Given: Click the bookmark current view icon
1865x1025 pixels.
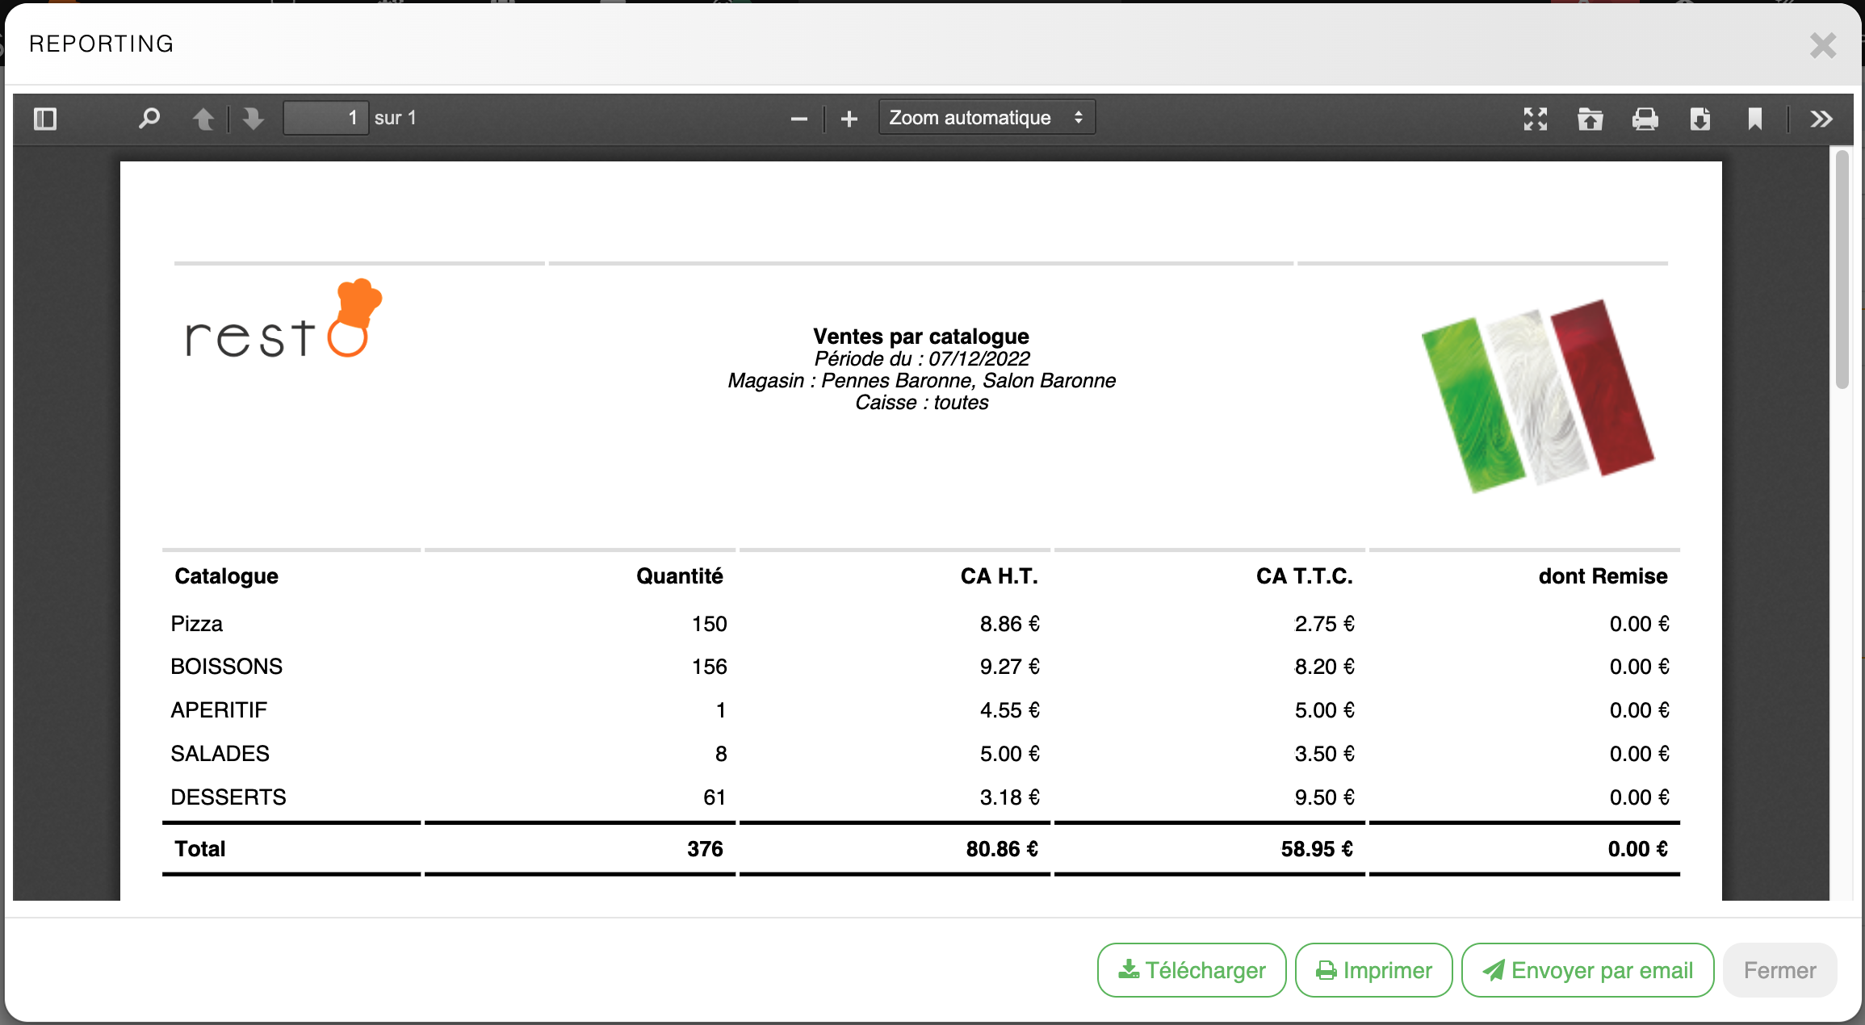Looking at the screenshot, I should click(1754, 119).
